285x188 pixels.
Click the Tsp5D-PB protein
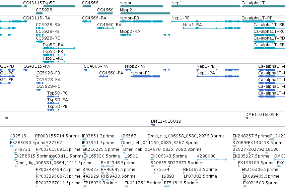[x=57, y=107]
